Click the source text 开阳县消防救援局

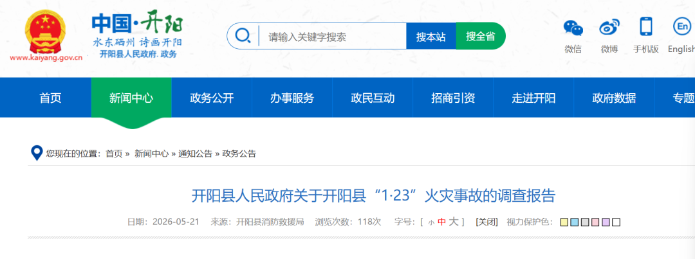click(270, 222)
